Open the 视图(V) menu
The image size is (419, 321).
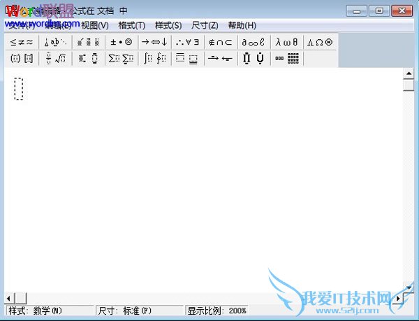click(95, 26)
